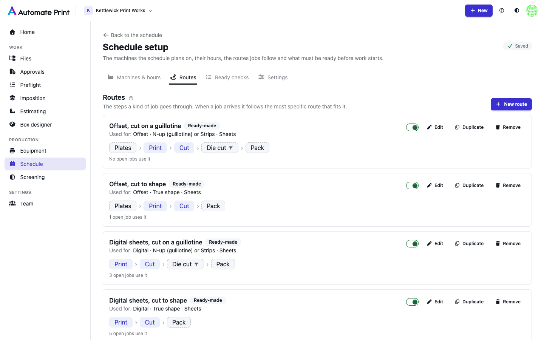Click the New button in the header

[479, 11]
